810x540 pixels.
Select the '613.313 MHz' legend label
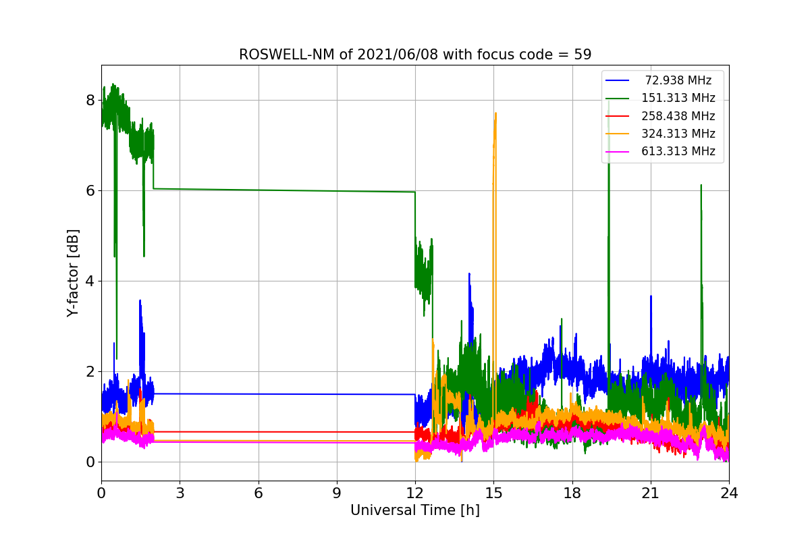[x=678, y=151]
